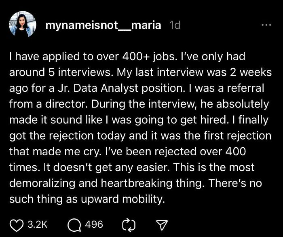Open the three-dot more options menu

click(x=266, y=25)
